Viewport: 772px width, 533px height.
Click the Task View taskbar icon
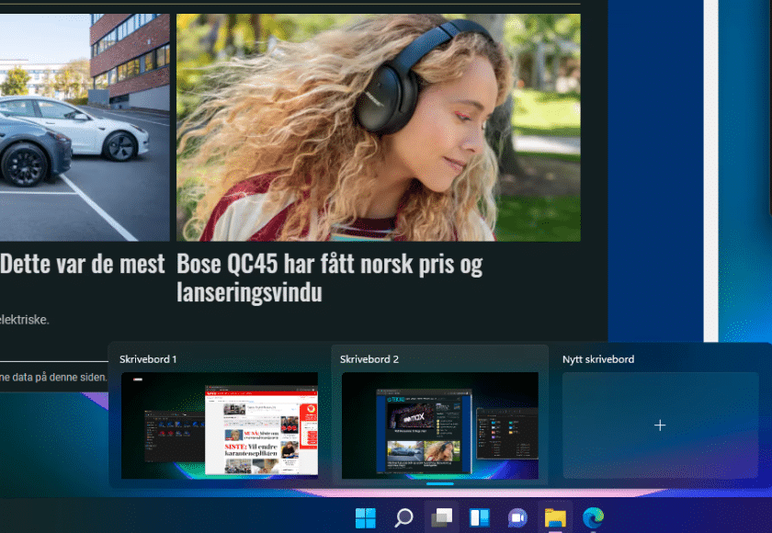pos(442,517)
